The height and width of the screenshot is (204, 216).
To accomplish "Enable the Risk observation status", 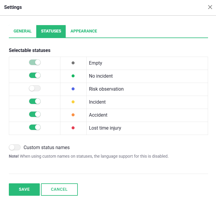I will tap(35, 89).
